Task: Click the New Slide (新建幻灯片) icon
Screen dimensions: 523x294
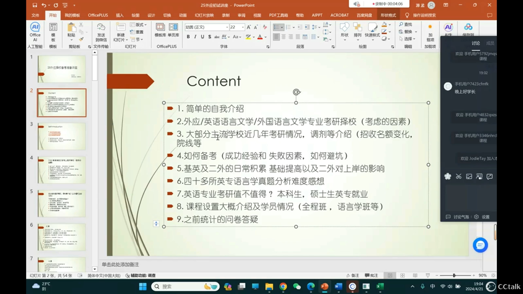Action: pyautogui.click(x=121, y=27)
